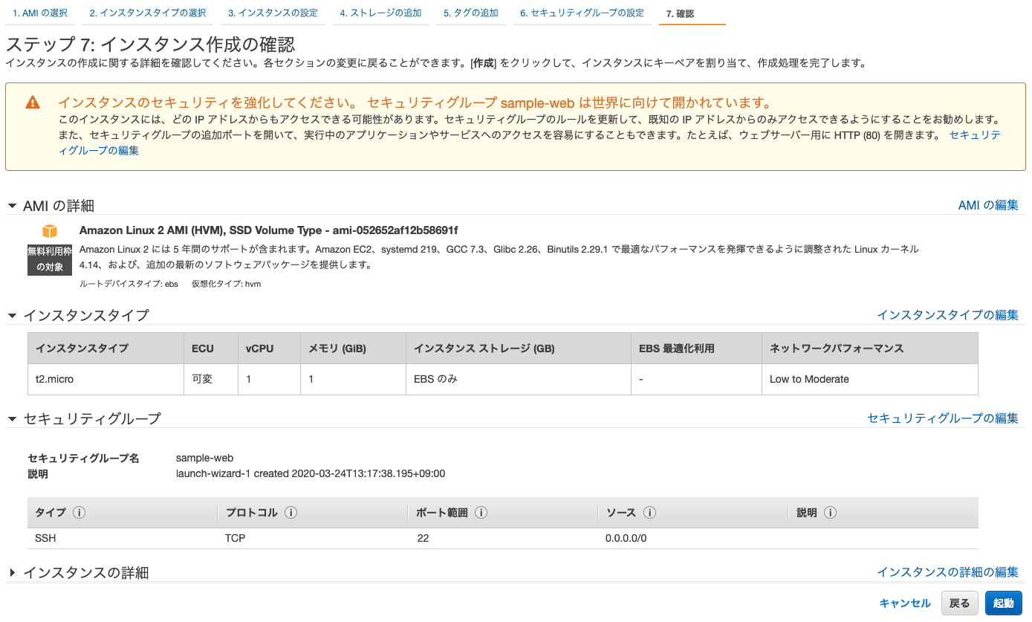This screenshot has width=1032, height=622.
Task: Click the 無料利用枠の対象 badge
Action: (x=50, y=259)
